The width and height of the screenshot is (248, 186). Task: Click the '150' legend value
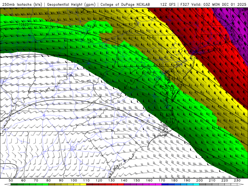tap(136, 180)
